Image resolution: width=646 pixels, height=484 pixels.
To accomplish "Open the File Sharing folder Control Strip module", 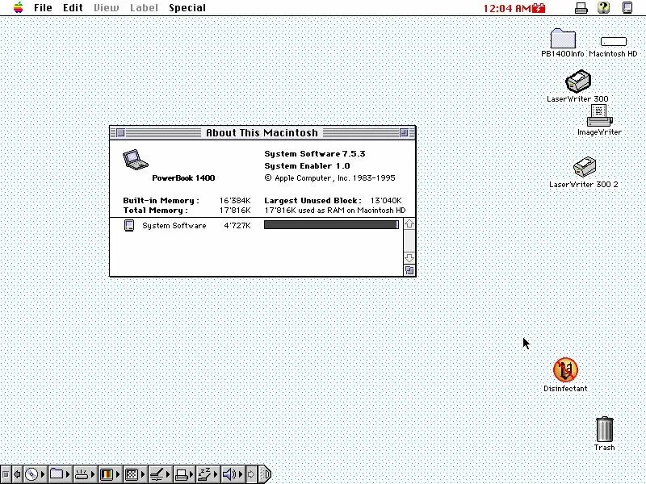I will point(60,474).
